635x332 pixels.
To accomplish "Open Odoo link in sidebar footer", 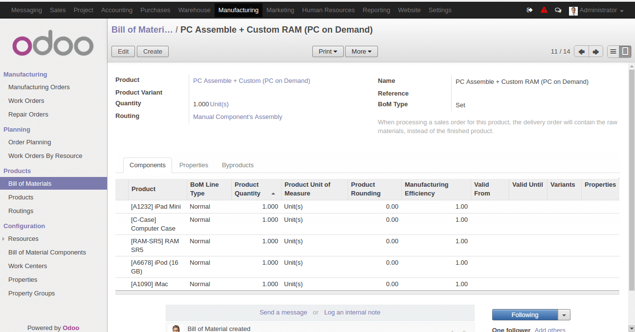I will 71,328.
